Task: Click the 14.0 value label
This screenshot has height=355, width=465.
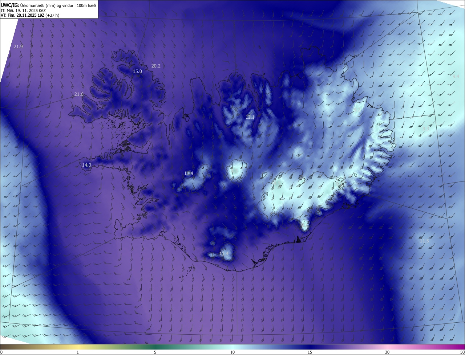Action: tap(86, 165)
